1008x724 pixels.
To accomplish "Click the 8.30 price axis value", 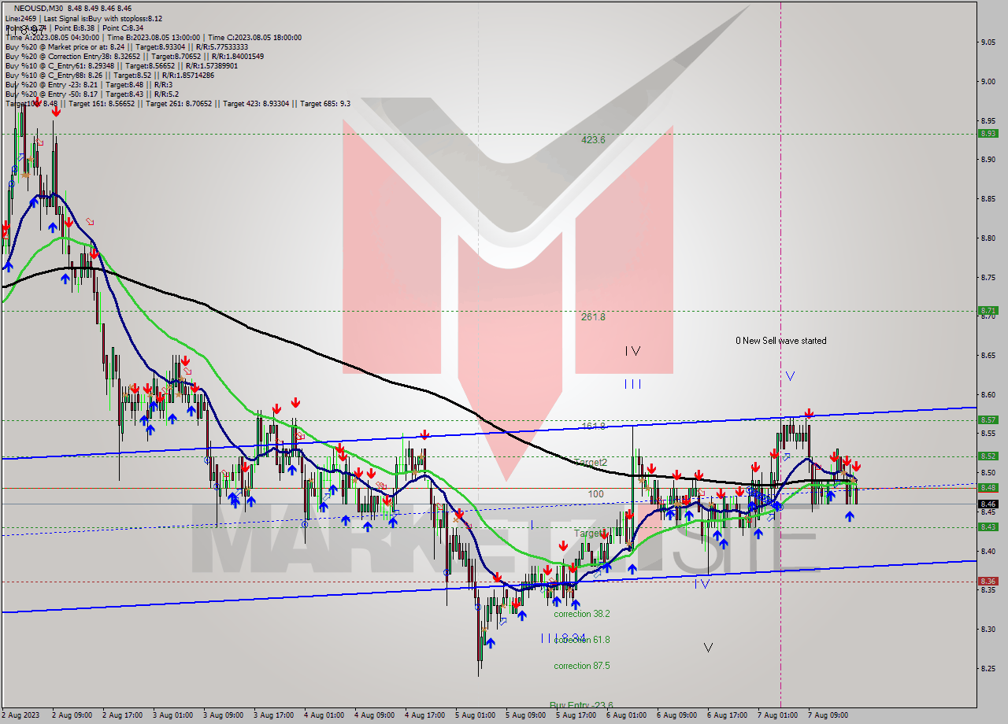I will [988, 630].
